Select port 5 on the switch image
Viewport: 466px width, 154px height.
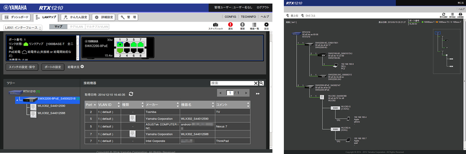134,44
